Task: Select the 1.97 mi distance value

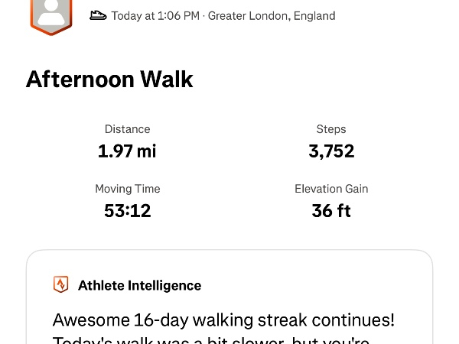Action: (127, 151)
